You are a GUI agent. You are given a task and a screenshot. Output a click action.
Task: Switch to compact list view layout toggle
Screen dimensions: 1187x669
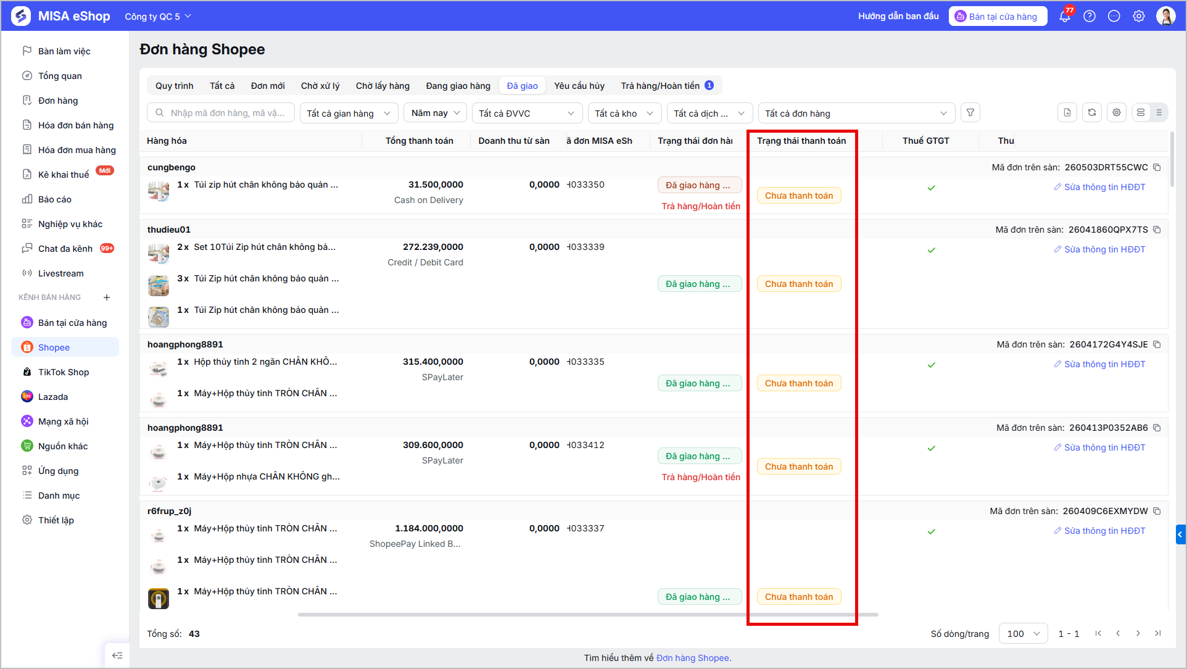click(x=1159, y=113)
